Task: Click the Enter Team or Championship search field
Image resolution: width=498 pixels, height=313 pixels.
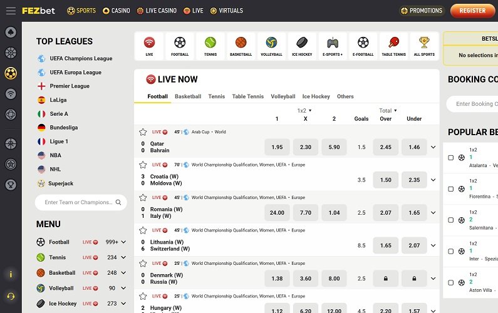Action: [x=80, y=202]
